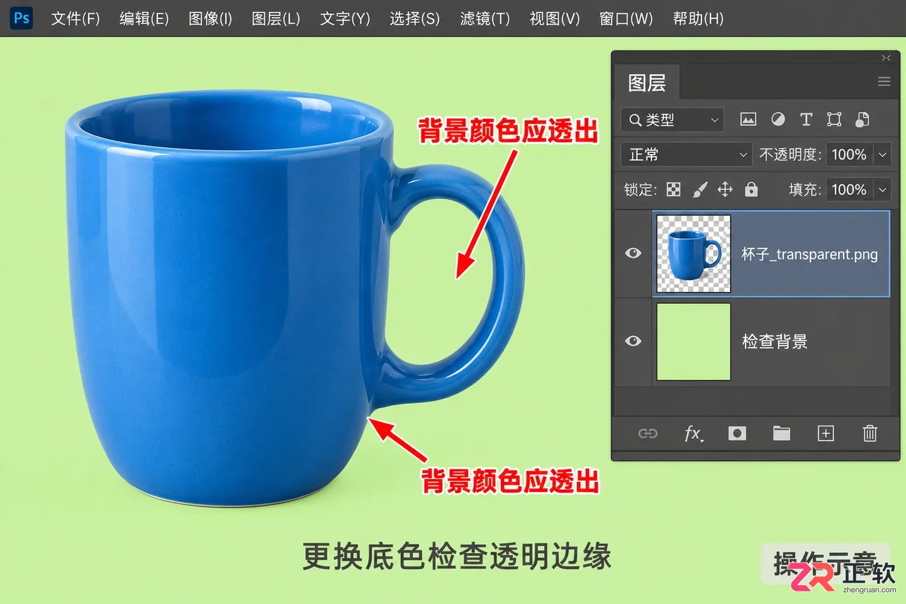Open the 选择(S) menu
906x604 pixels.
click(x=415, y=18)
